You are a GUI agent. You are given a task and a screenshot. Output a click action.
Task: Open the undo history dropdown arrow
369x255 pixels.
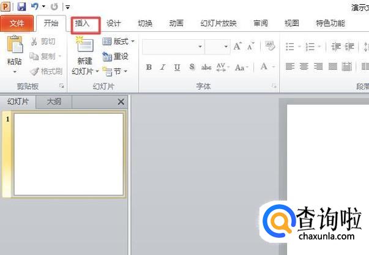[x=44, y=7]
